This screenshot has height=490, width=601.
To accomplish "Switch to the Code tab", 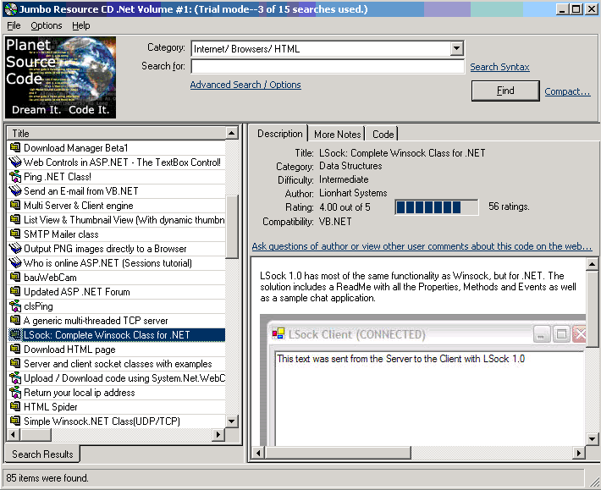I will pyautogui.click(x=383, y=135).
